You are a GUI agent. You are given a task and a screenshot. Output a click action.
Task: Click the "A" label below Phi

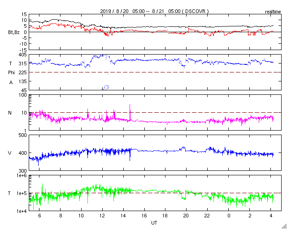pyautogui.click(x=11, y=83)
